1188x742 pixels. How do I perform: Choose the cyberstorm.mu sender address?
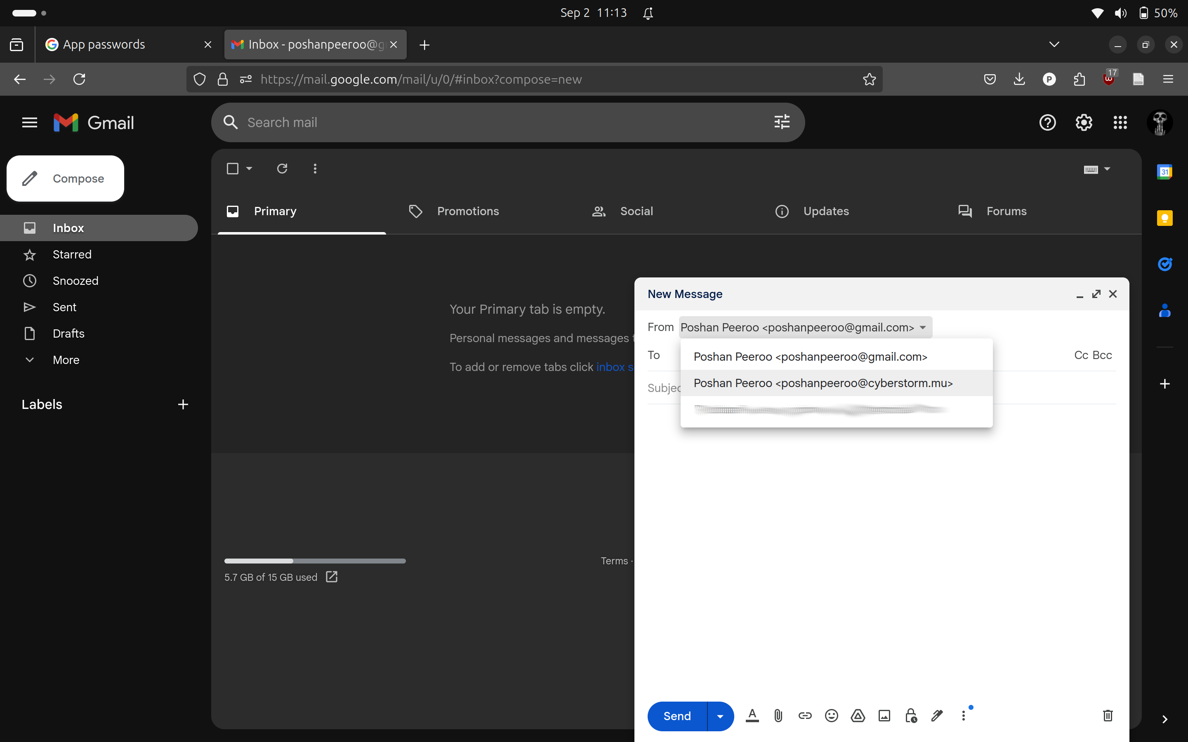tap(823, 383)
